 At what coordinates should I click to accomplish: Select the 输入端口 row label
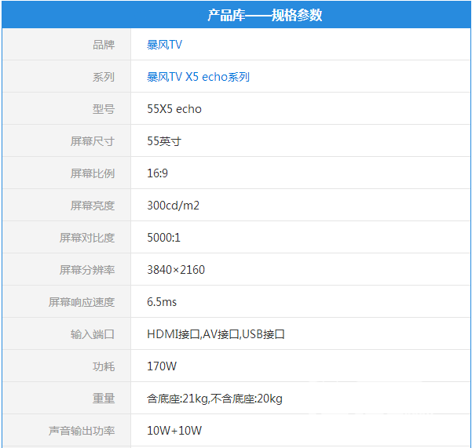point(93,334)
